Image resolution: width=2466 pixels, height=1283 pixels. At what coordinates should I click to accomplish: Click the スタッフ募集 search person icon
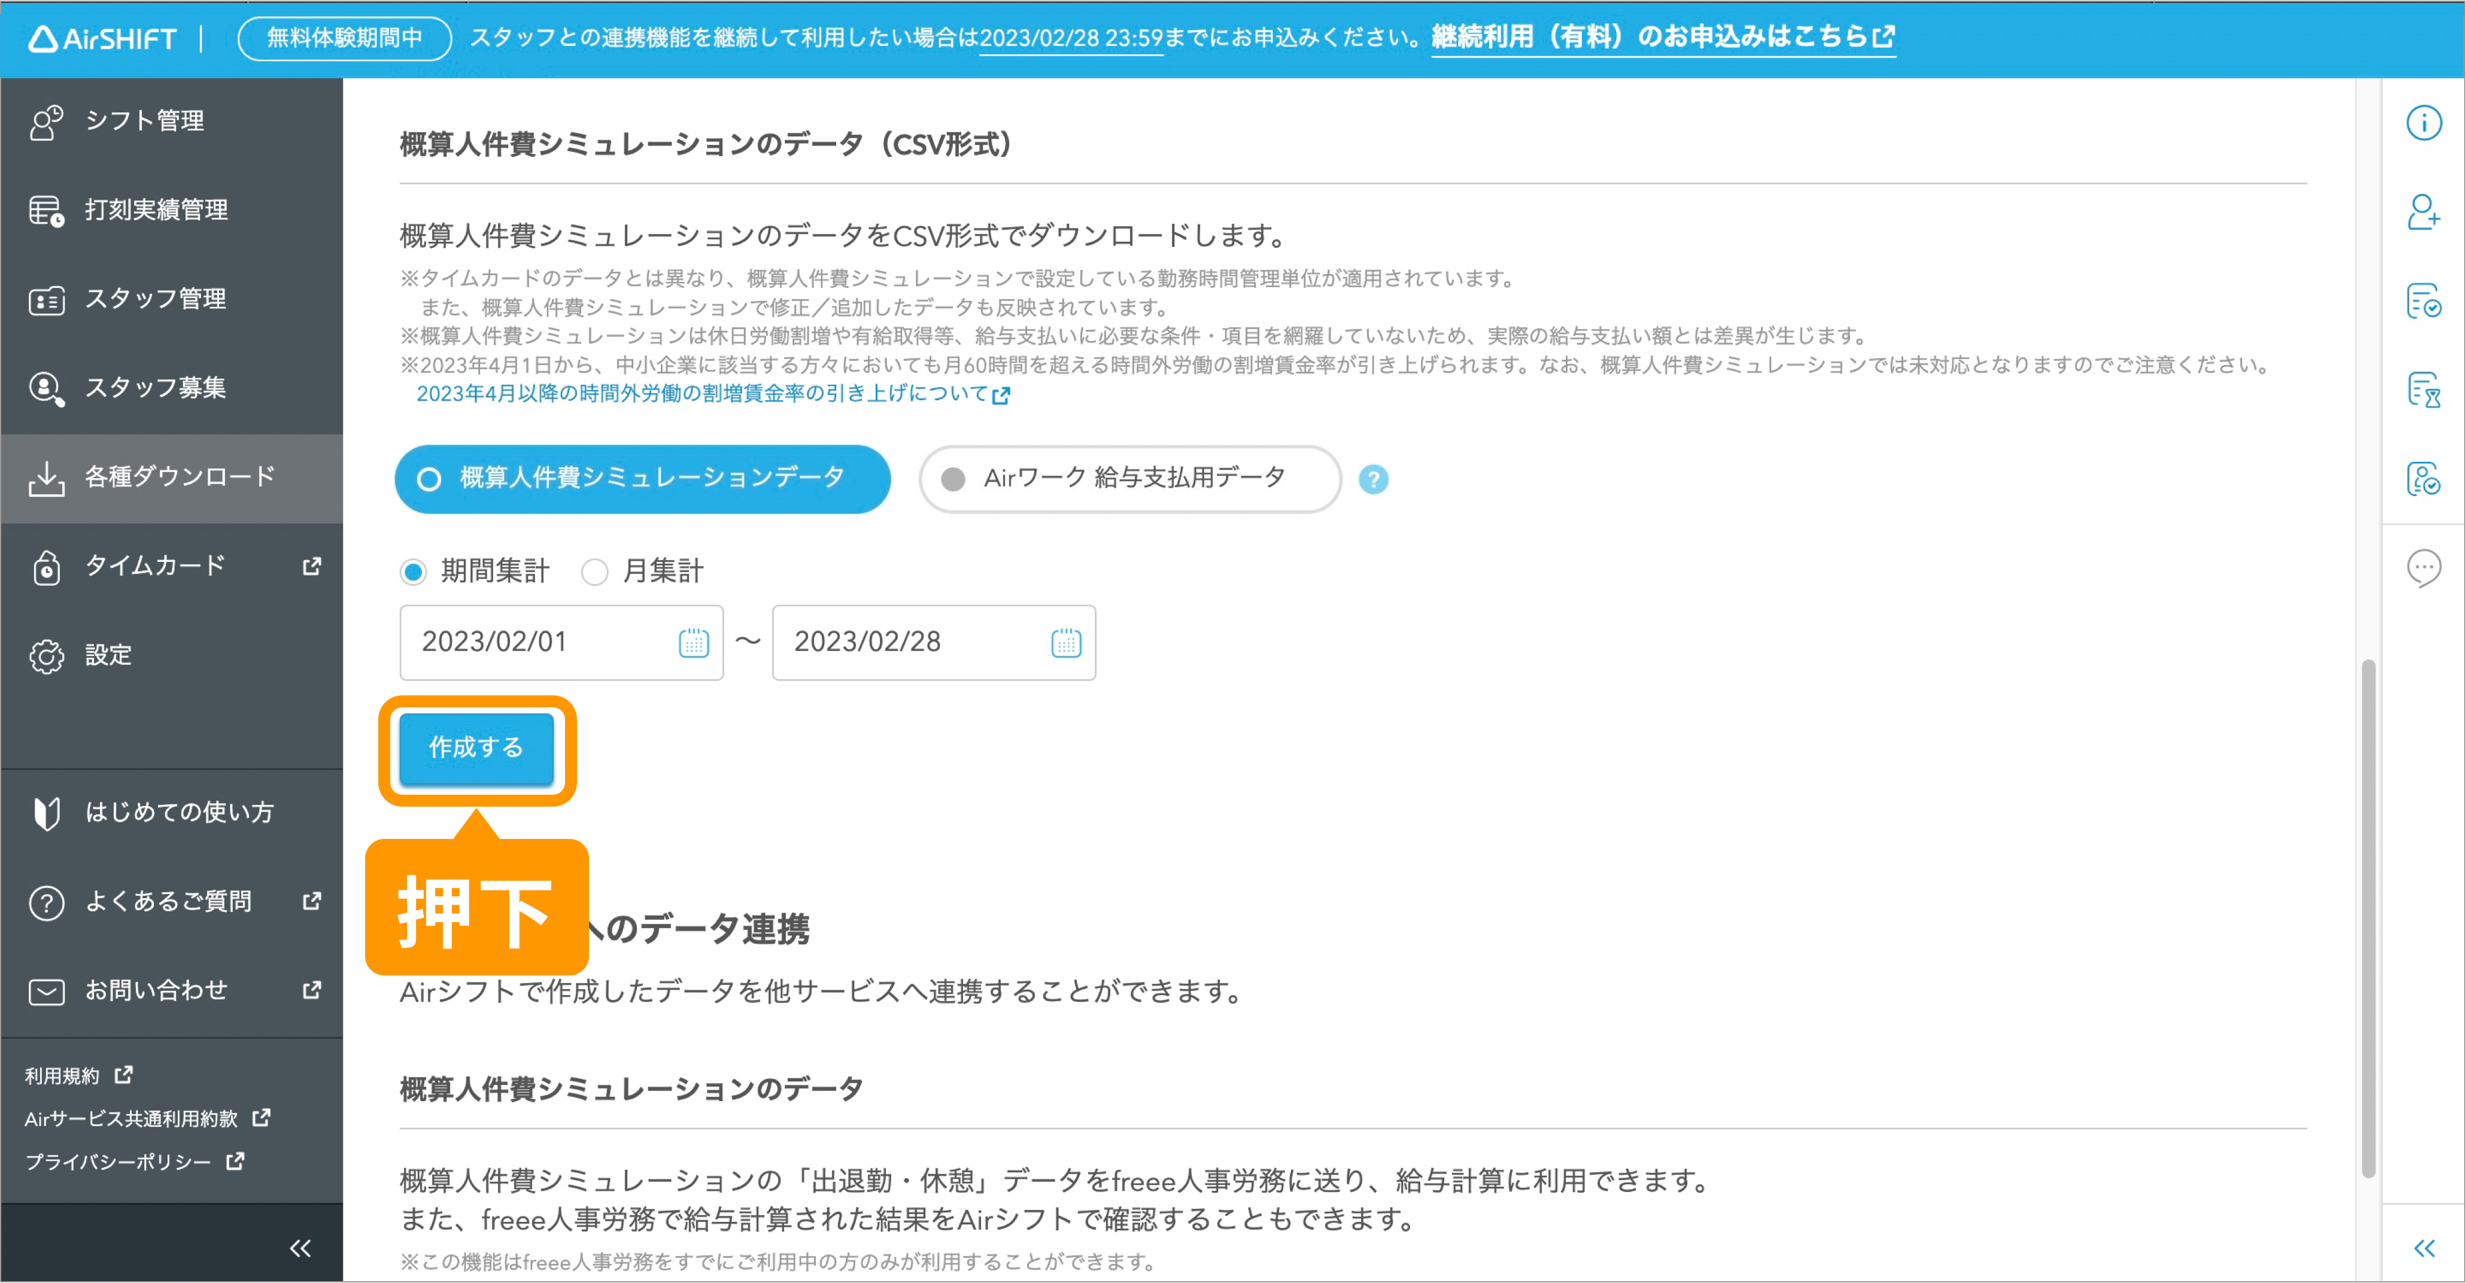click(46, 388)
